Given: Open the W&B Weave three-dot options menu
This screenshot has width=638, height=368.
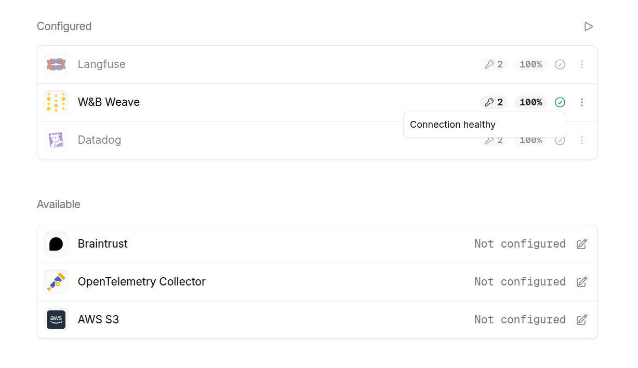Looking at the screenshot, I should click(x=582, y=102).
